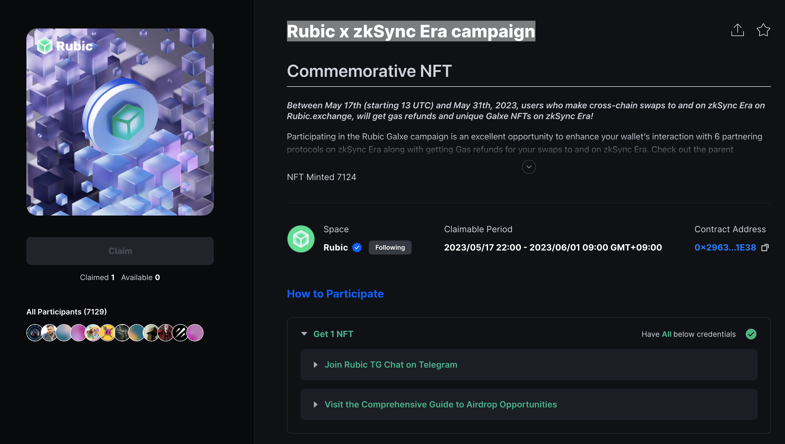Screen dimensions: 785x444
Task: Click first participant avatar
Action: coord(34,333)
